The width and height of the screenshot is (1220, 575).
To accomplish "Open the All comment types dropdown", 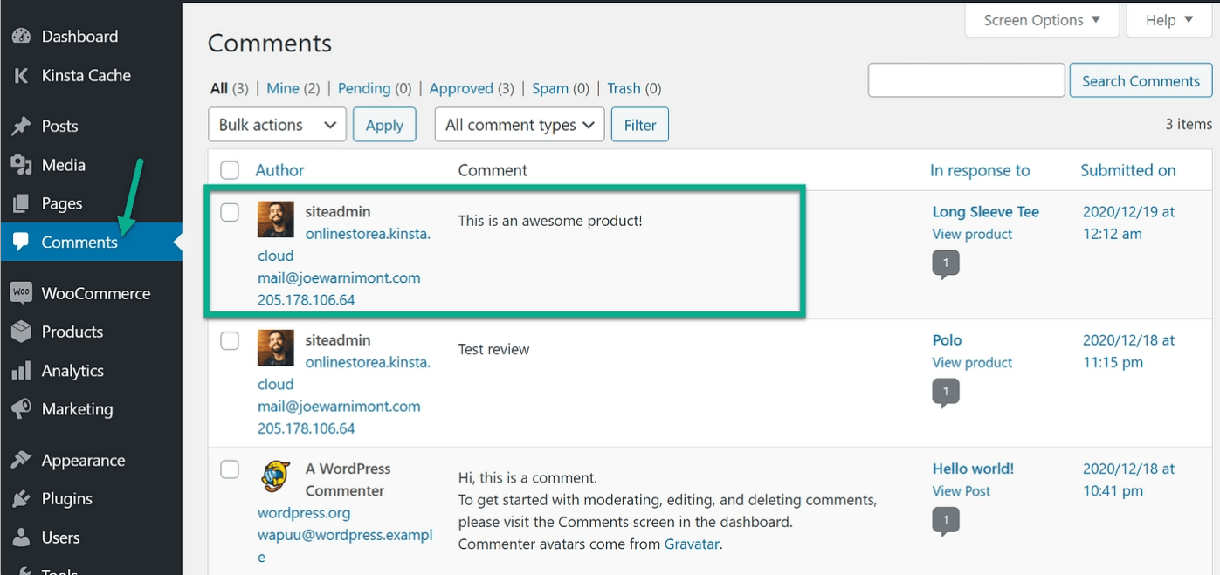I will (520, 125).
